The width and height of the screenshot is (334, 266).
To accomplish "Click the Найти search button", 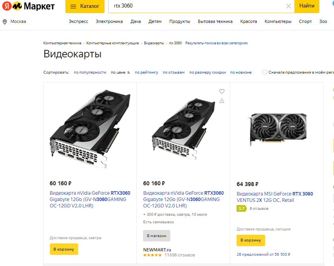I will (307, 6).
